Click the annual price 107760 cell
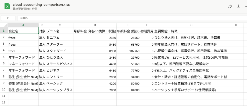Image resolution: width=247 pixels, height=106 pixels. pos(128,50)
